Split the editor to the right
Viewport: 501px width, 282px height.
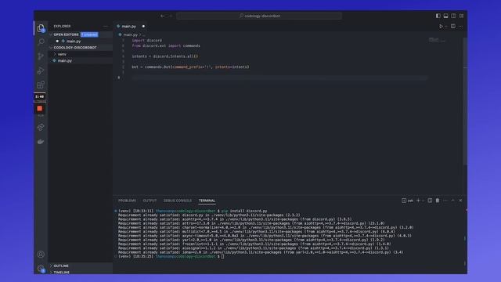(x=453, y=26)
